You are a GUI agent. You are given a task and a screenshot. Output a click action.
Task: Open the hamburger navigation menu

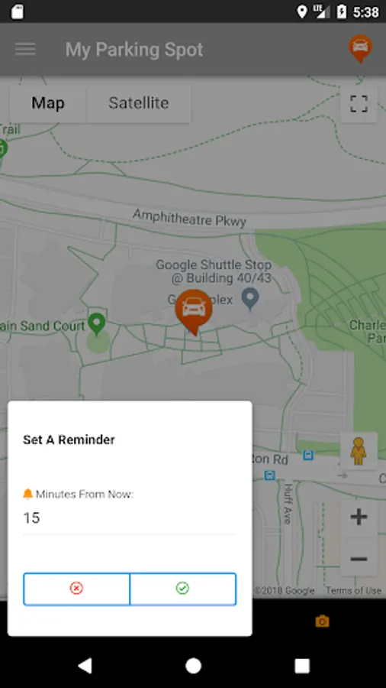tap(25, 49)
